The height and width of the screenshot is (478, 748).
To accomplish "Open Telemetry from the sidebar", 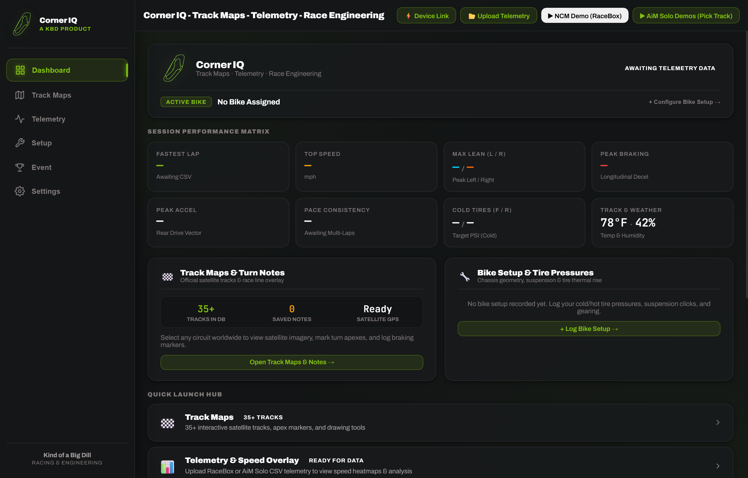I will tap(67, 119).
